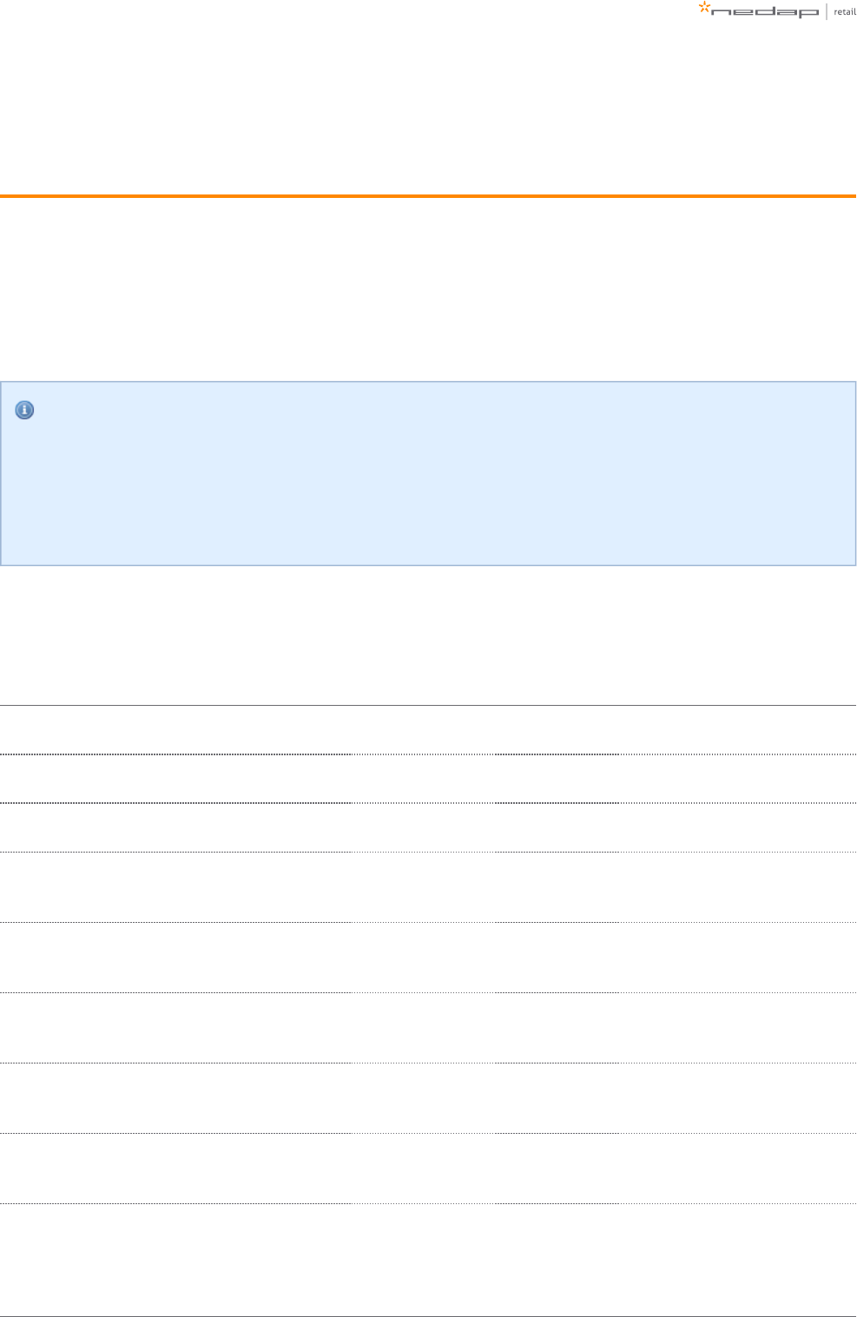The image size is (857, 1317).
Task: Click the top border line of the table
Action: click(x=428, y=705)
